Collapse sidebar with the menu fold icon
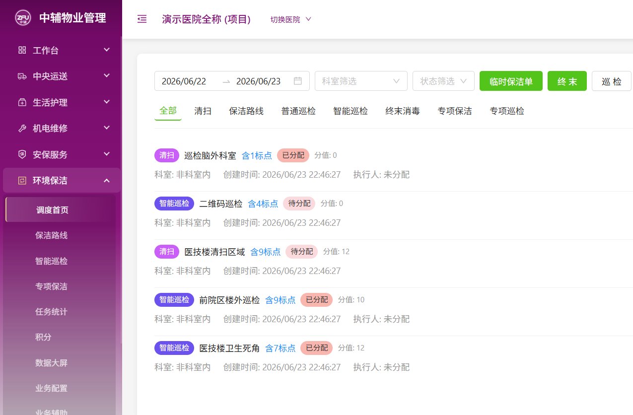 click(x=142, y=19)
